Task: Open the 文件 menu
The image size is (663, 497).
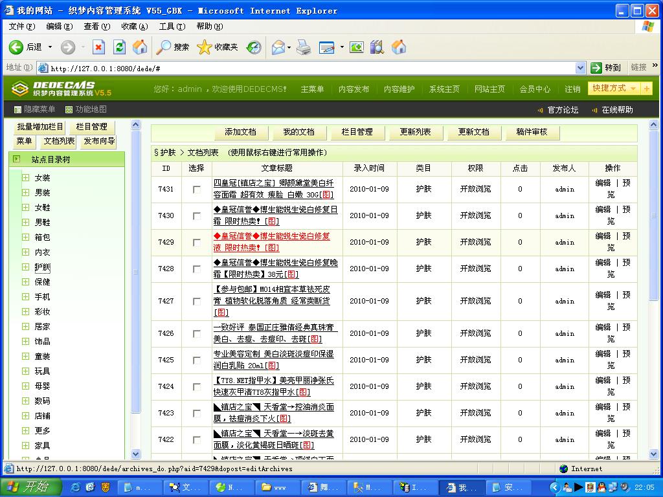Action: point(22,26)
